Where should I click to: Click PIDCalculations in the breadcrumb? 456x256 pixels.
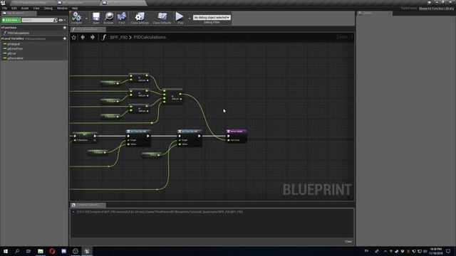coord(150,37)
